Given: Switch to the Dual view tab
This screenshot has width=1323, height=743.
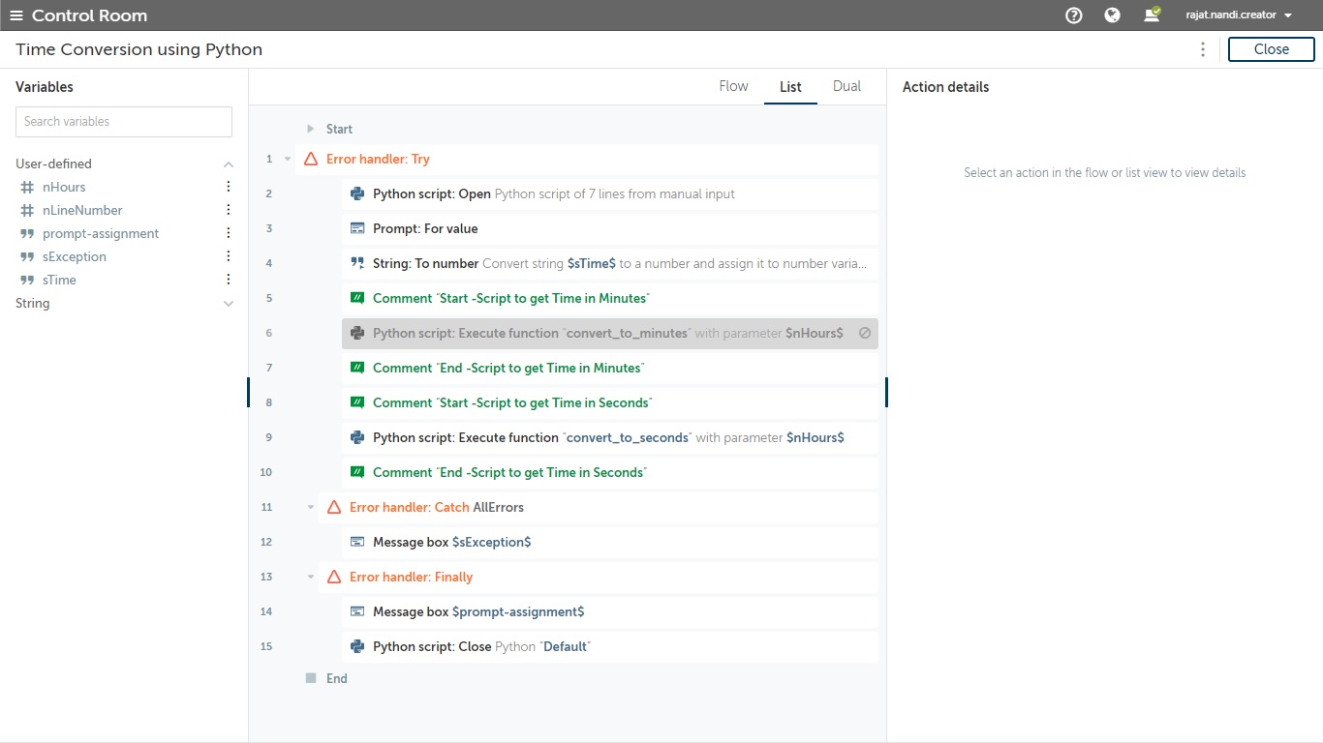Looking at the screenshot, I should pyautogui.click(x=846, y=86).
